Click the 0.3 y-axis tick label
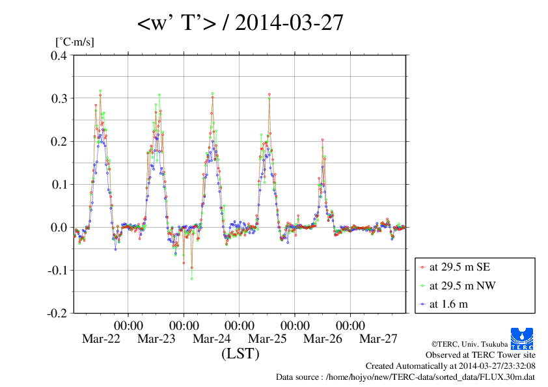Image resolution: width=548 pixels, height=387 pixels. [59, 98]
